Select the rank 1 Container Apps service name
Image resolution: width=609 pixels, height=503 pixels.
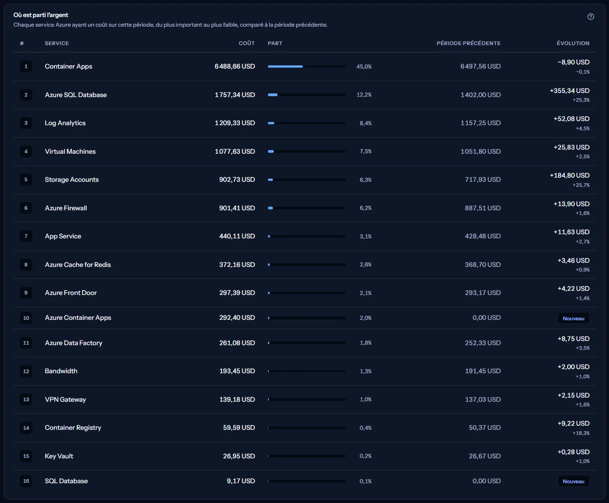coord(69,66)
